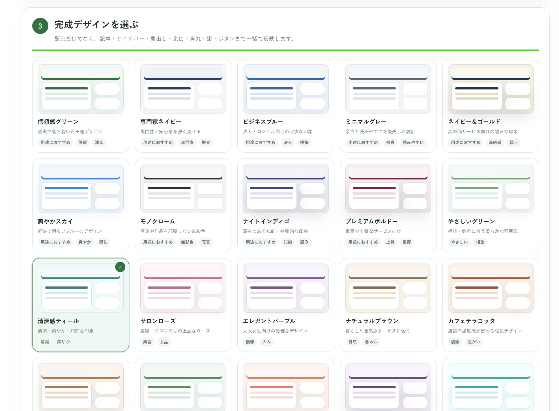Choose the ビジネスブルー design preview
The width and height of the screenshot is (559, 411).
(x=286, y=89)
